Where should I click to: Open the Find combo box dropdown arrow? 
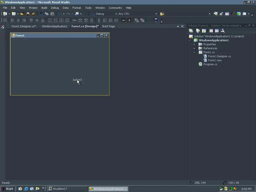coord(210,14)
